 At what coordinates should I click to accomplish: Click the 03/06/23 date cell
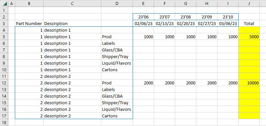[228, 23]
